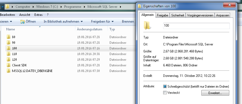Image resolution: width=242 pixels, height=104 pixels.
Task: Select the folder named 110
Action: point(14,54)
